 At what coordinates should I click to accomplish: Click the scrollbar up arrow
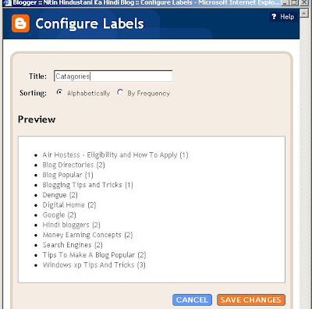[x=303, y=12]
